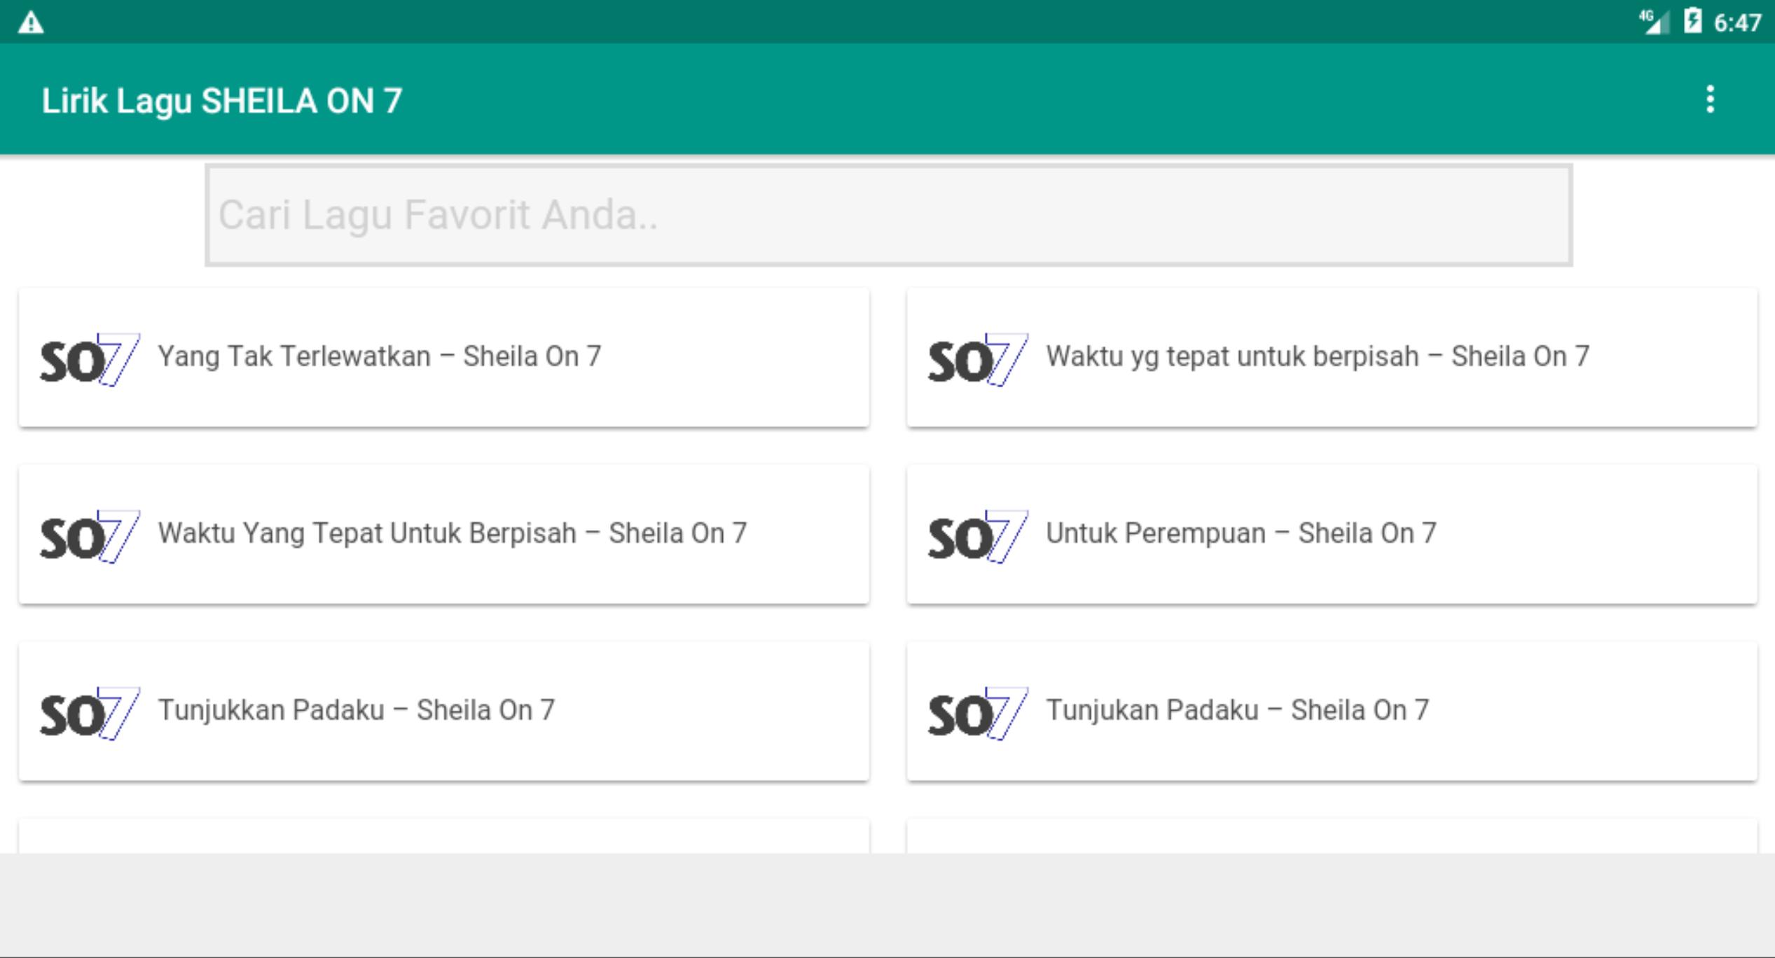Tap the SO7 logo beside Yang Tak Terlewatkan

click(x=90, y=359)
